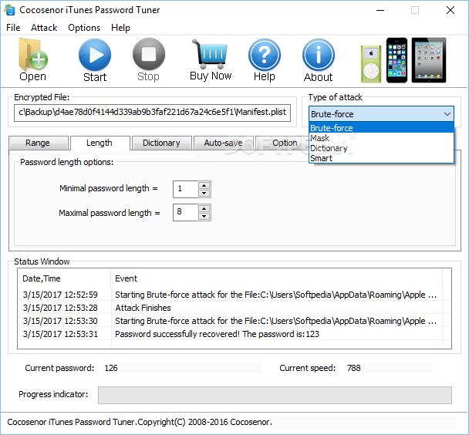
Task: Open the Auto-save tab
Action: [x=224, y=143]
